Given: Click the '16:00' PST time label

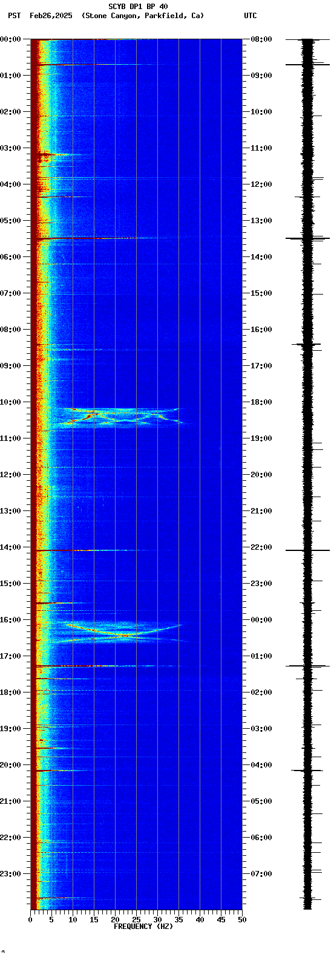Looking at the screenshot, I should [x=11, y=620].
